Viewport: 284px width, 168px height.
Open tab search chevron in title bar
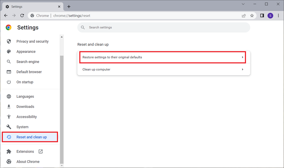point(243,4)
